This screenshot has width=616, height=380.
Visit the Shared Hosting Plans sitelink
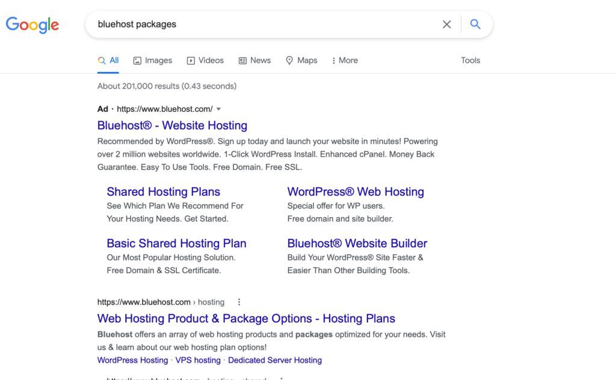click(164, 192)
